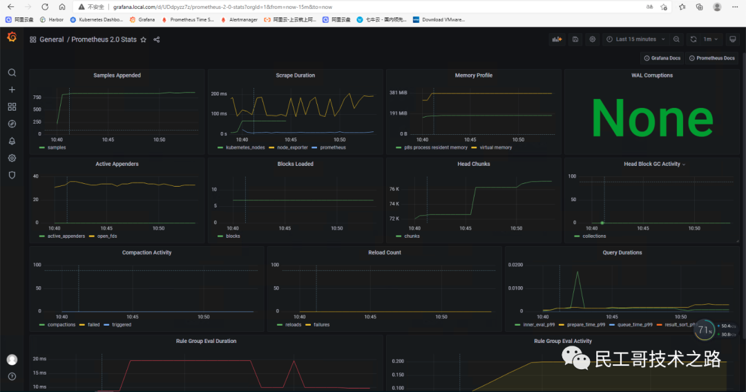Click the green None value in WAL Corruptions
This screenshot has width=746, height=392.
652,118
